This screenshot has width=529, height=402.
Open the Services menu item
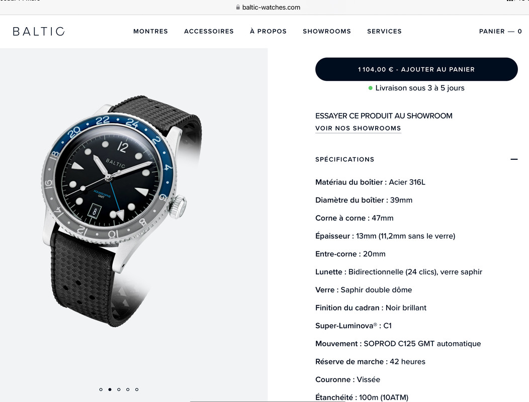click(x=384, y=31)
